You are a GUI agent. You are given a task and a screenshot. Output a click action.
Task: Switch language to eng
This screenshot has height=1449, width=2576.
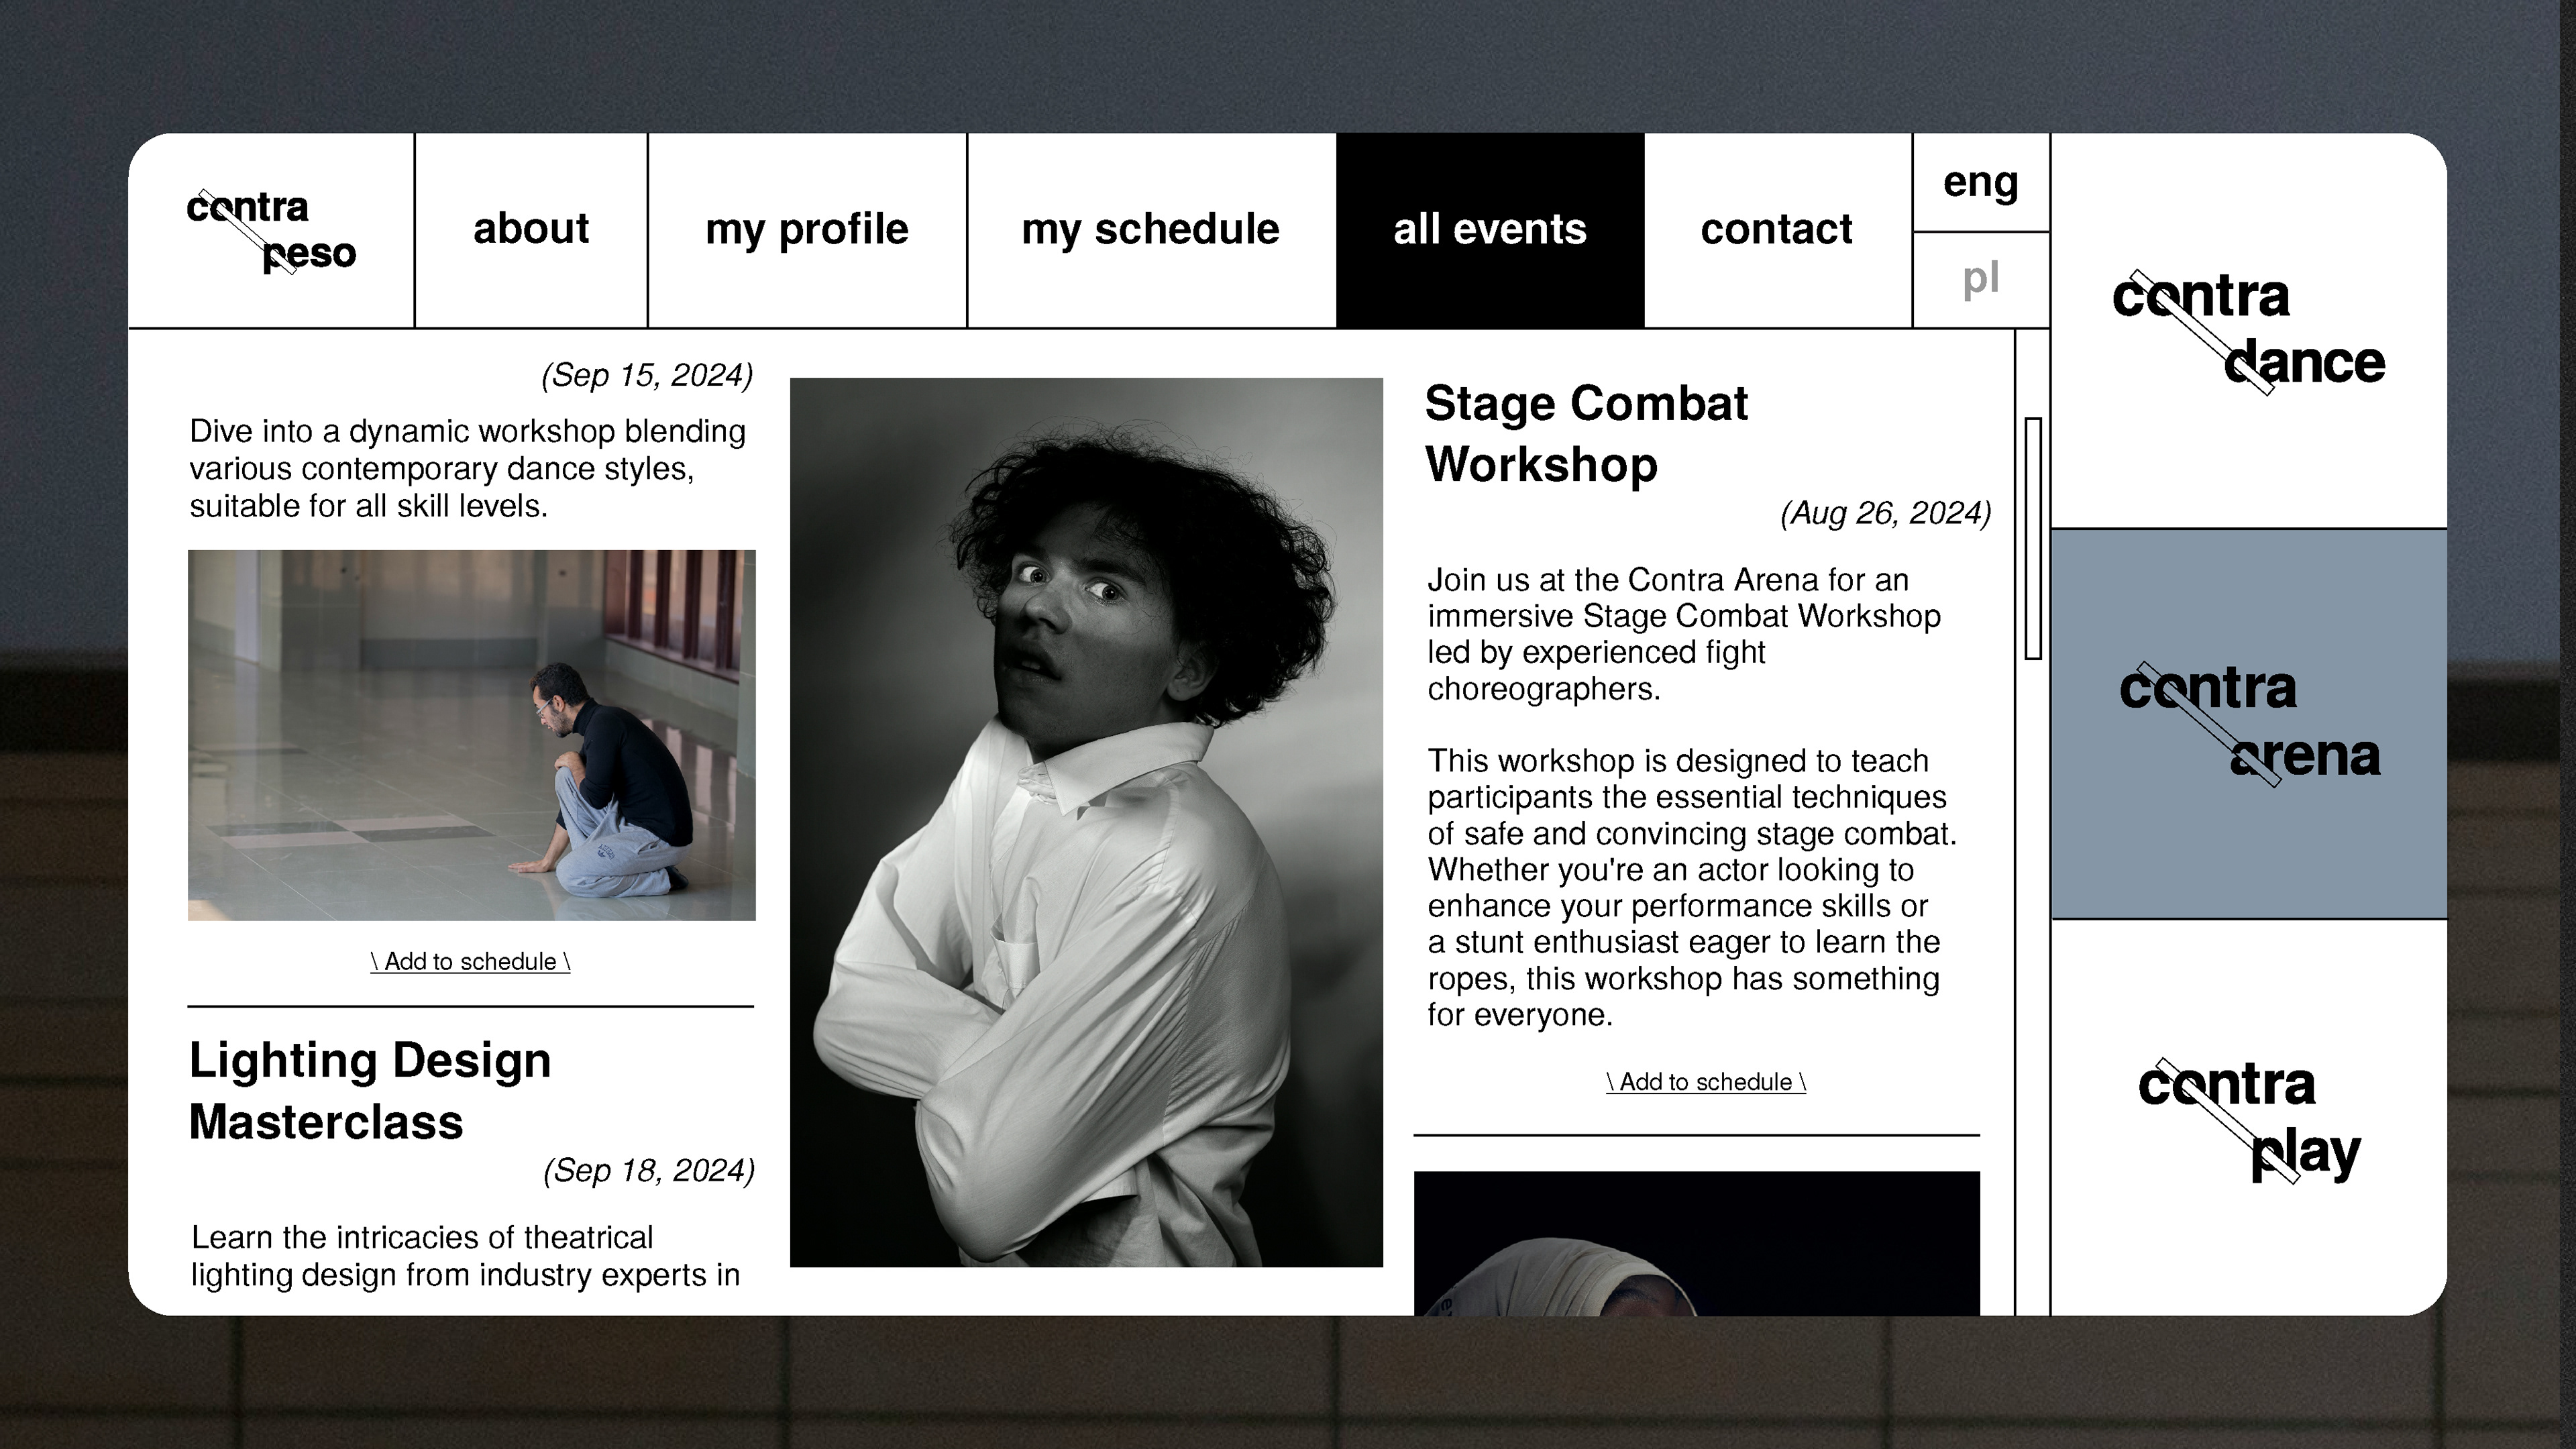[x=1981, y=182]
